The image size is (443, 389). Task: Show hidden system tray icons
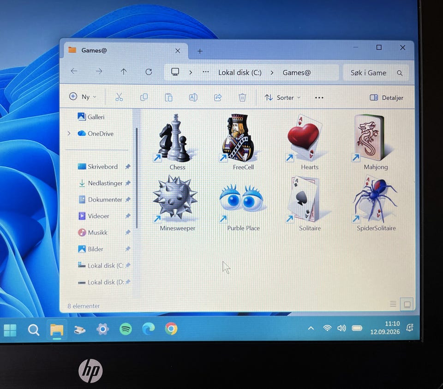[311, 328]
